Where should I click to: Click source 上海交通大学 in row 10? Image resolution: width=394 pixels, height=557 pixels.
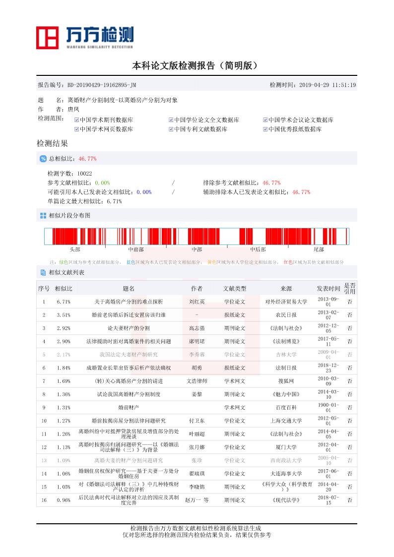point(286,421)
